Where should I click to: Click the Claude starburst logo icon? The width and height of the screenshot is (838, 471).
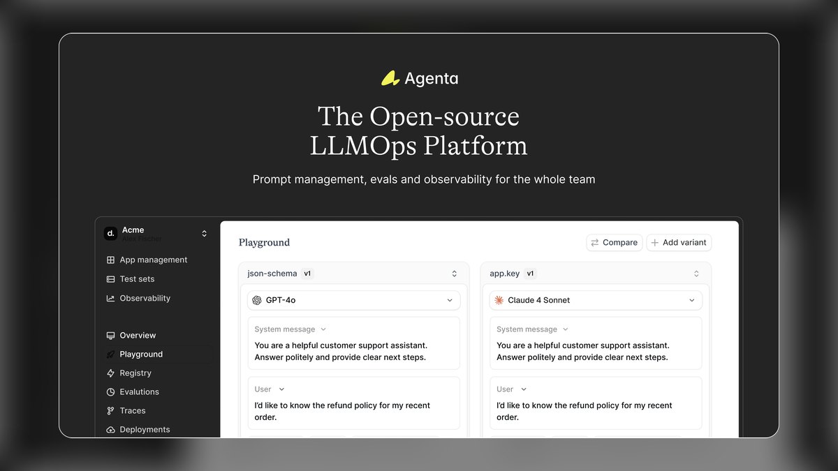(499, 301)
